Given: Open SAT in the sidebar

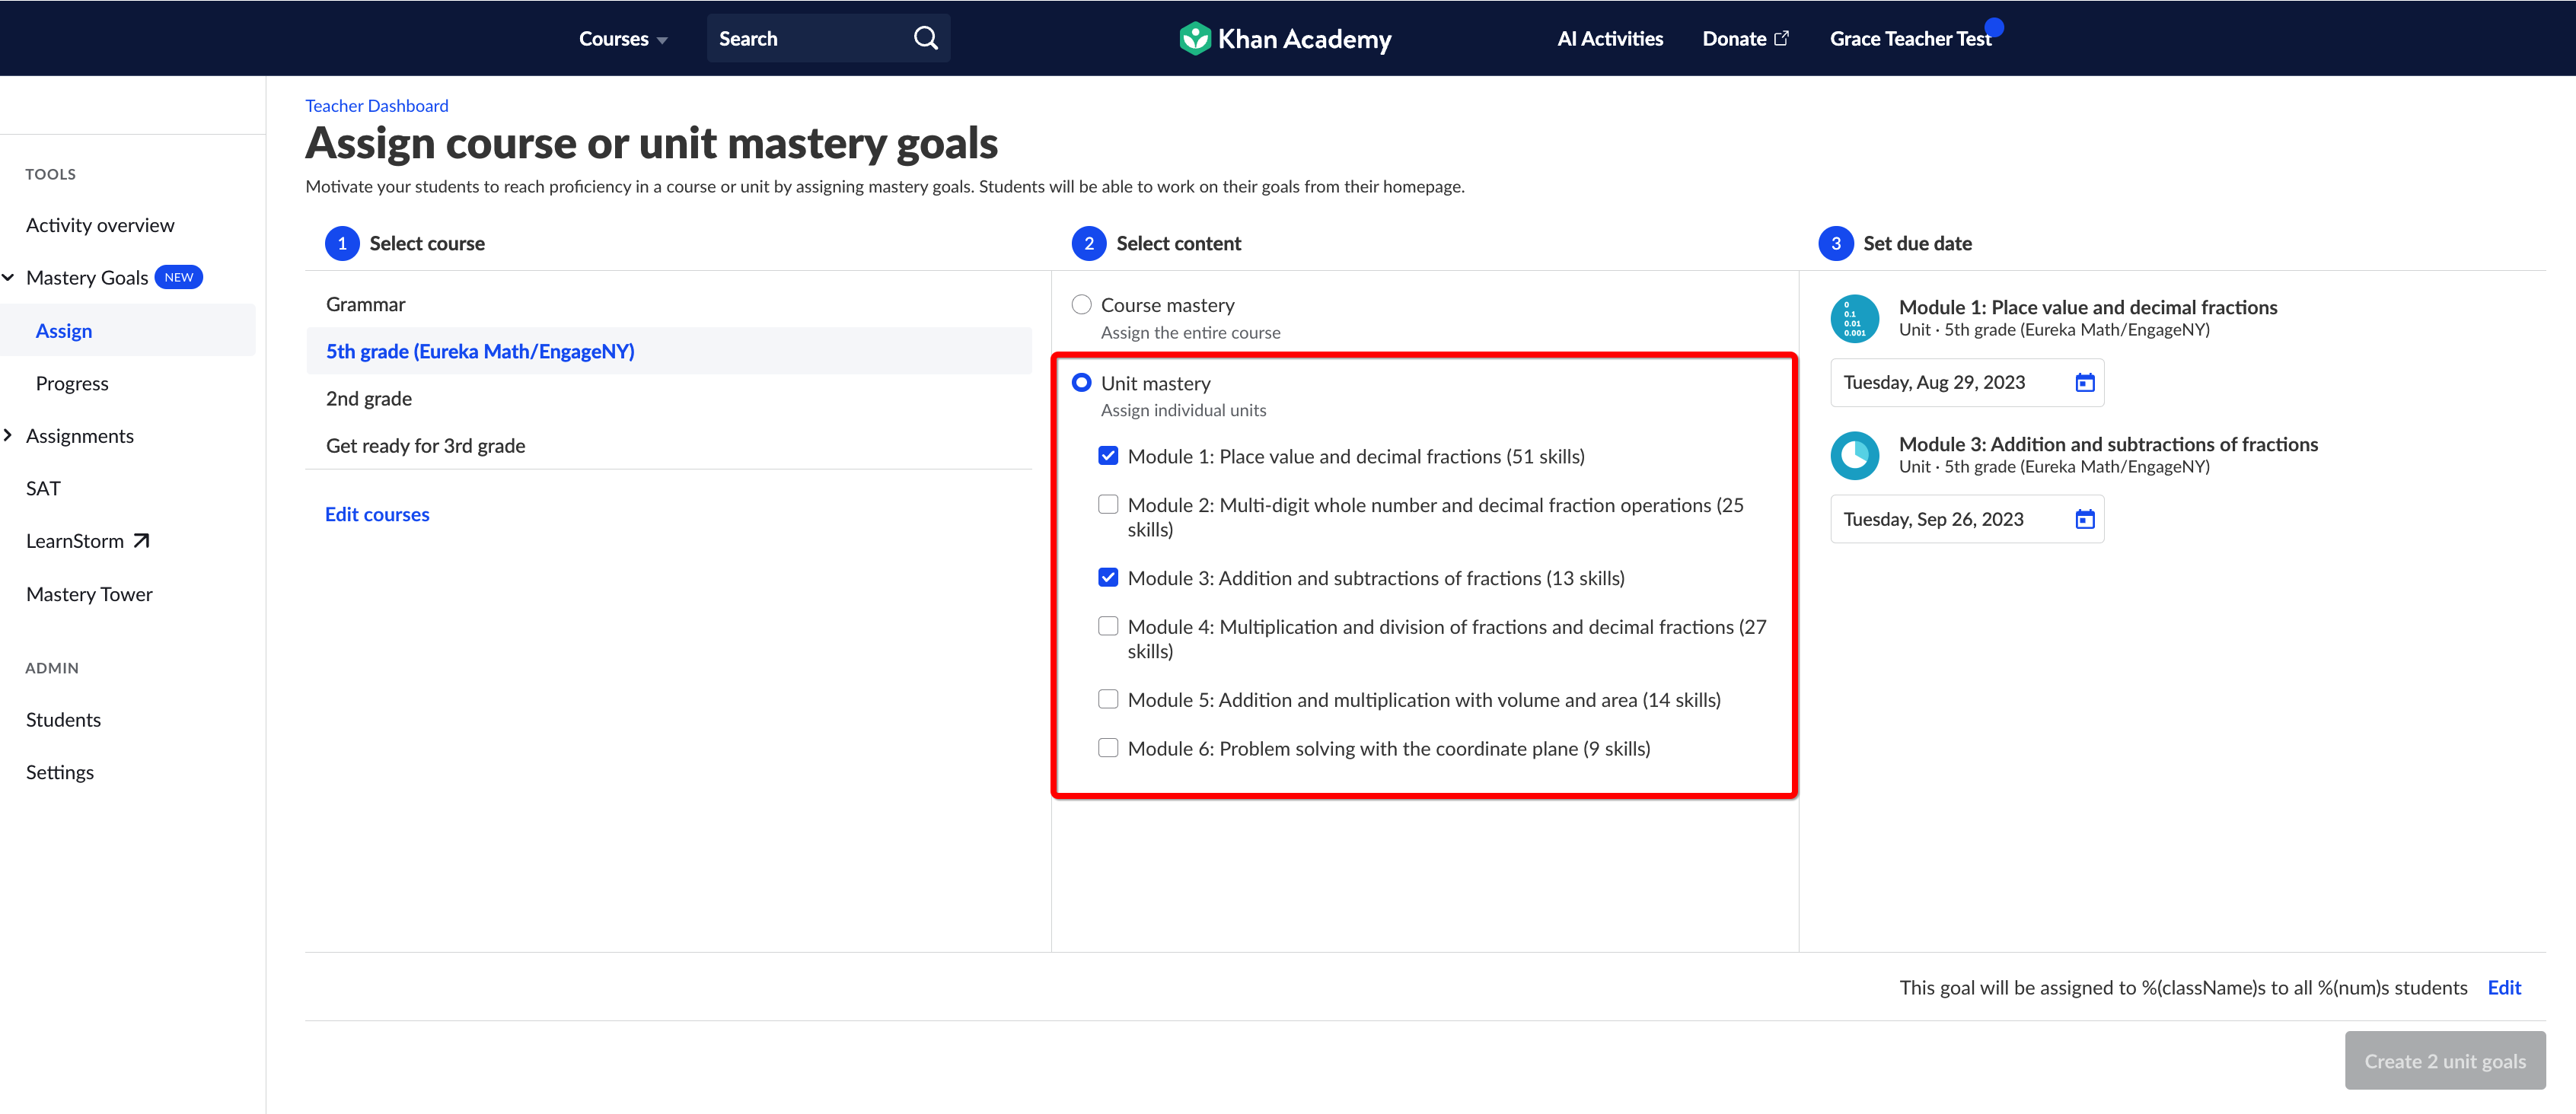Looking at the screenshot, I should (43, 489).
